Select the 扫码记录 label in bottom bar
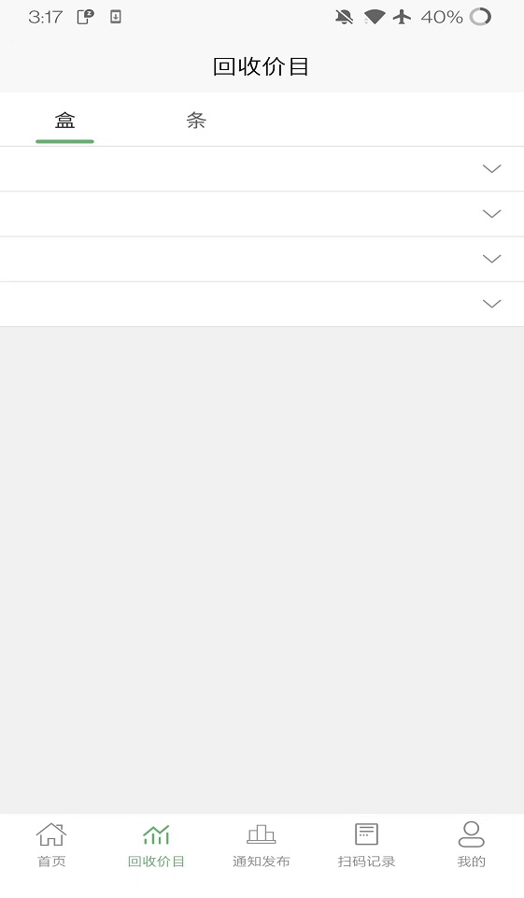The height and width of the screenshot is (898, 524). click(366, 862)
